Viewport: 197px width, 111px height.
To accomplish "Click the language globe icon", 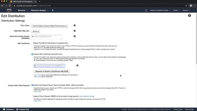I will point(17,109).
